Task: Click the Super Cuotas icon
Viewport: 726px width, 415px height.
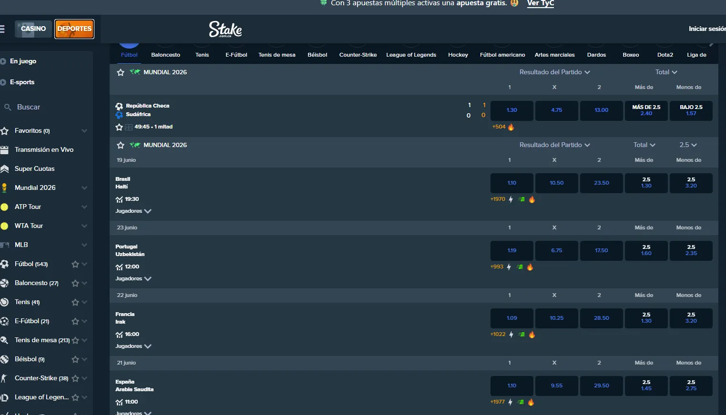Action: 4,169
